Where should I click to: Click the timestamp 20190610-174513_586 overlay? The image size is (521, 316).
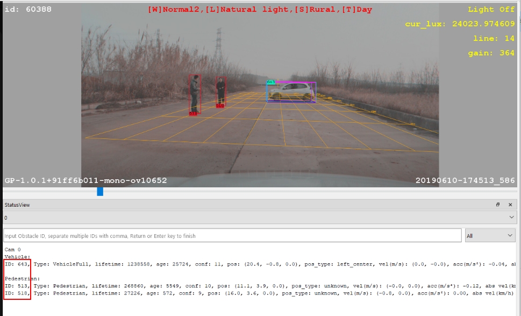pyautogui.click(x=465, y=181)
